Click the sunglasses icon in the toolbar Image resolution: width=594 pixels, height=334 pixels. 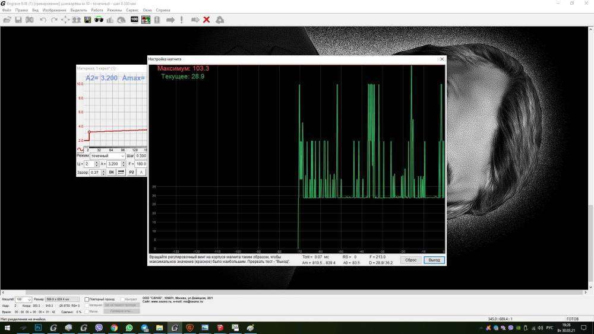(x=99, y=20)
